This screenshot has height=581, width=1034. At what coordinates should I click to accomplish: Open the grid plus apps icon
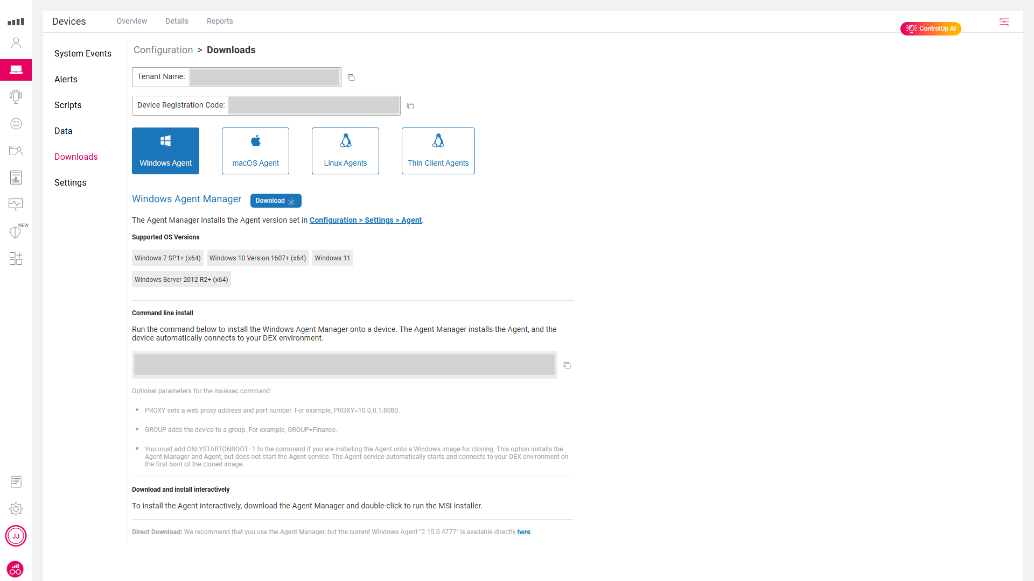(x=16, y=258)
